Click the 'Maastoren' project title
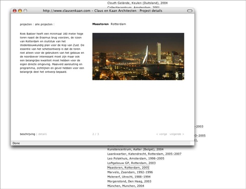This screenshot has height=189, width=246. click(100, 24)
